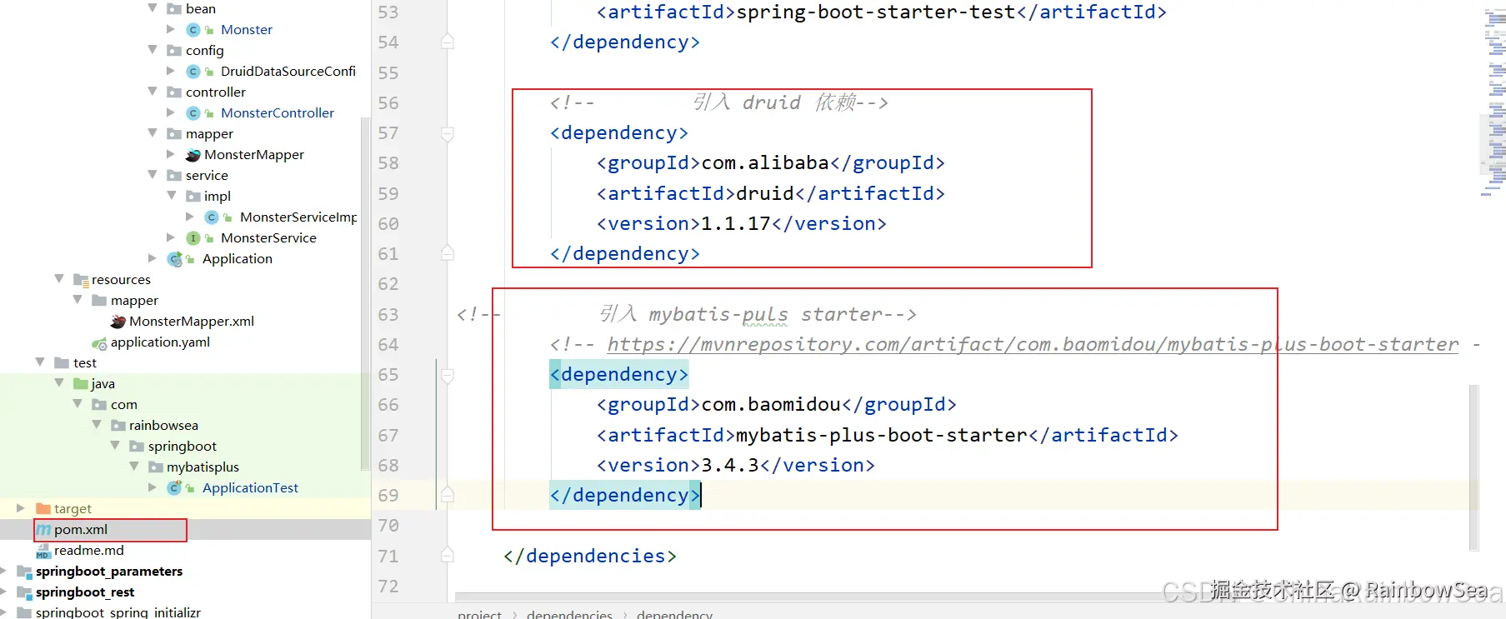Click fold marker on line 57
The image size is (1506, 619).
(448, 133)
